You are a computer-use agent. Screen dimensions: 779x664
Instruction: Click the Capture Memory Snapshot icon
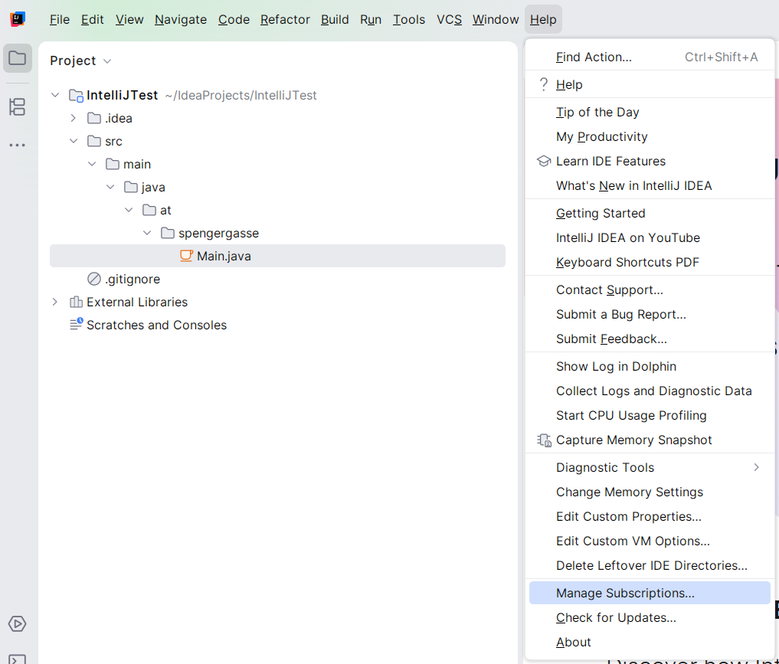[544, 440]
